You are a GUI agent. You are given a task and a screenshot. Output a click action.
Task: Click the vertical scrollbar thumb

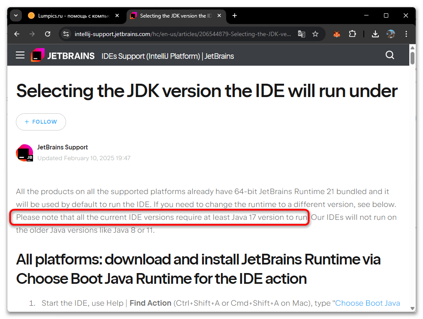pyautogui.click(x=412, y=58)
